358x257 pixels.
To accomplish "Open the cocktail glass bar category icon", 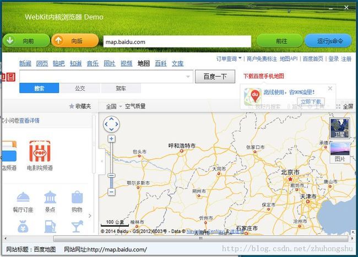I will (77, 226).
